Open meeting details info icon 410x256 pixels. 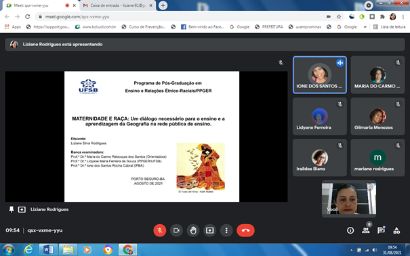point(350,230)
